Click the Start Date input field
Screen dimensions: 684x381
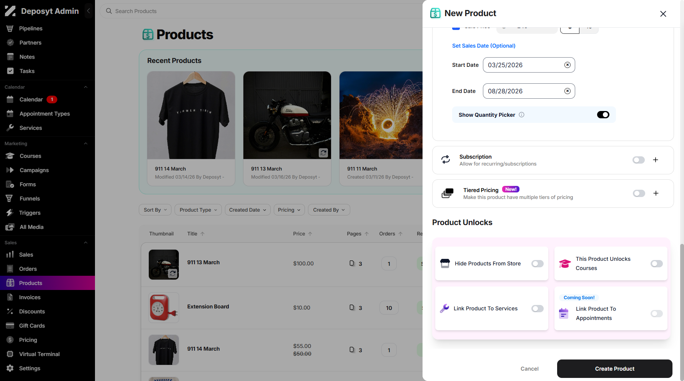point(529,65)
